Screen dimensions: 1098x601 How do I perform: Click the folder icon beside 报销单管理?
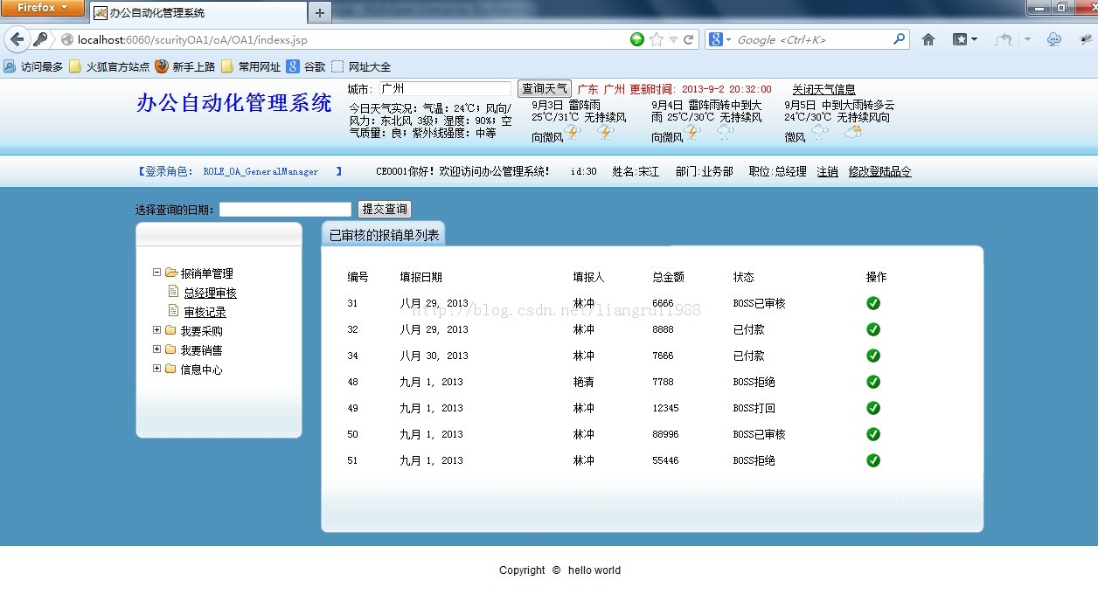click(171, 273)
